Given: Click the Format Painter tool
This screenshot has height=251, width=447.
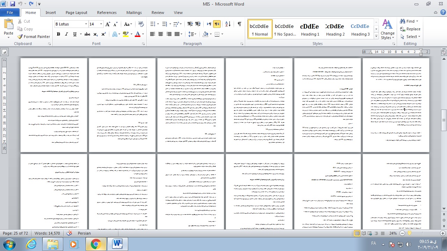Looking at the screenshot, I should pos(34,37).
